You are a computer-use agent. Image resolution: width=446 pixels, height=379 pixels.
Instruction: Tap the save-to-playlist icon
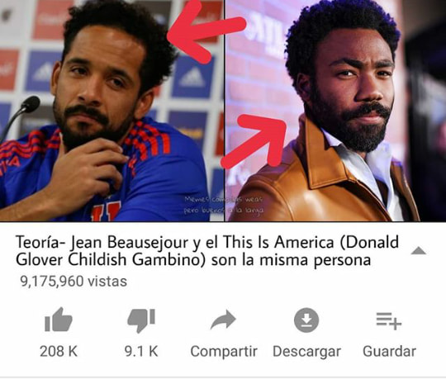pos(389,320)
